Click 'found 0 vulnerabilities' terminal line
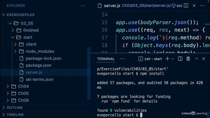 [x=122, y=110]
